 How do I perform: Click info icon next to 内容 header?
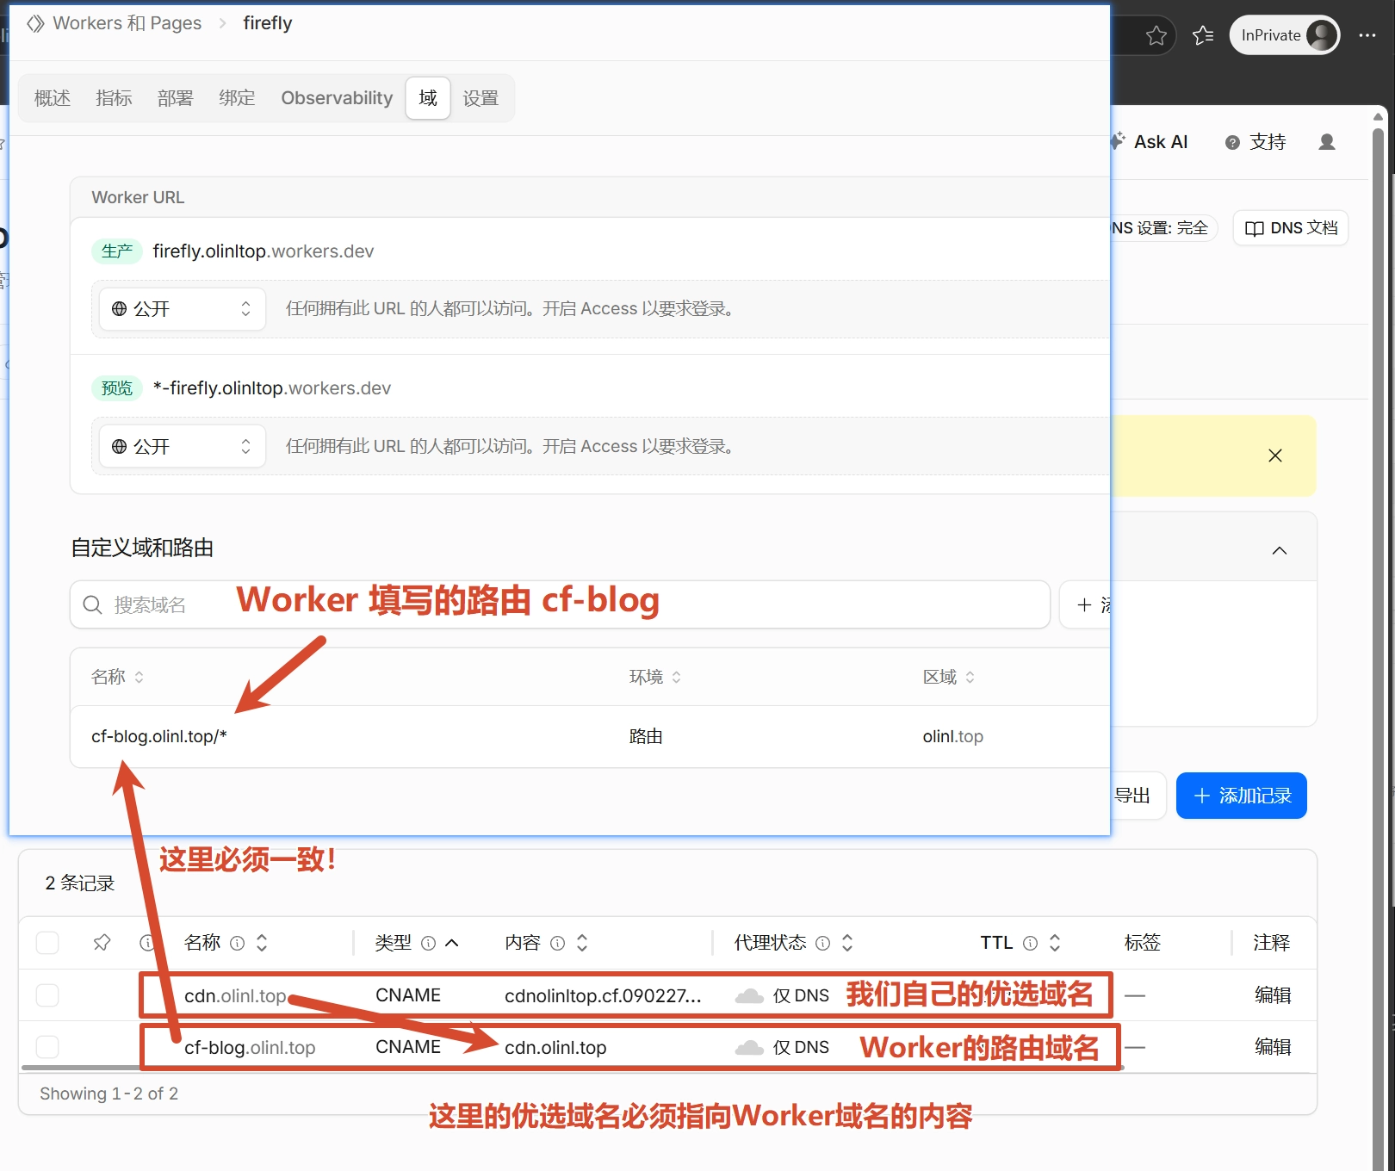[557, 944]
